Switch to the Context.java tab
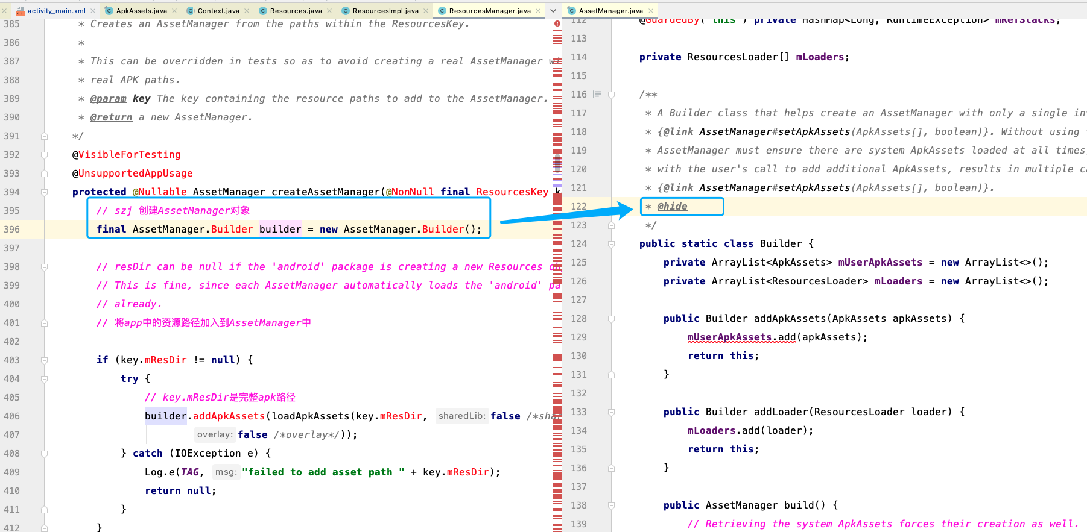The height and width of the screenshot is (532, 1087). pyautogui.click(x=218, y=11)
